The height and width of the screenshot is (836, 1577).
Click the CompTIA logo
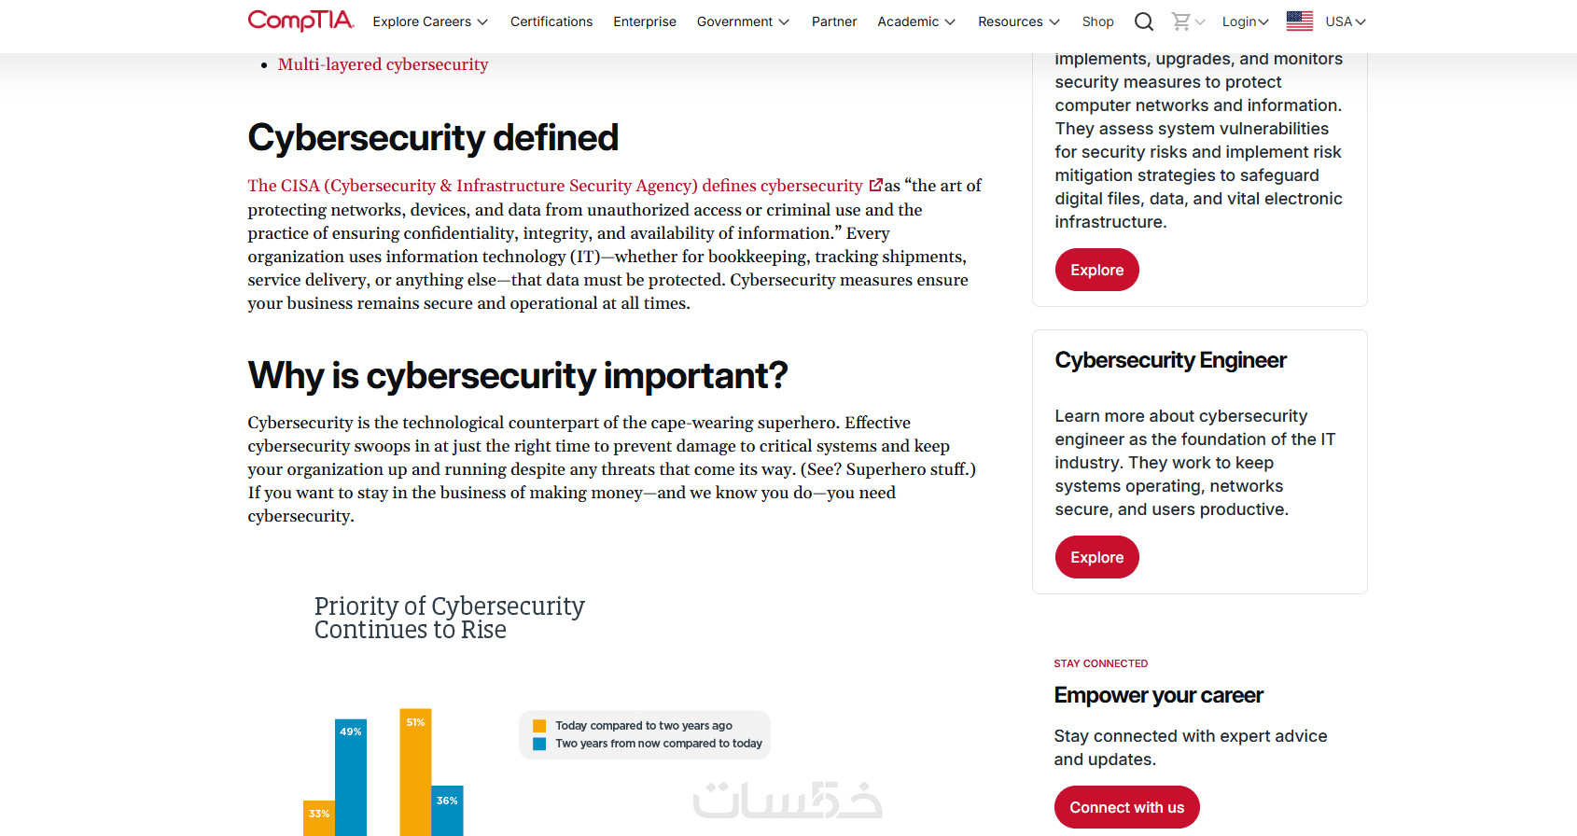tap(300, 21)
